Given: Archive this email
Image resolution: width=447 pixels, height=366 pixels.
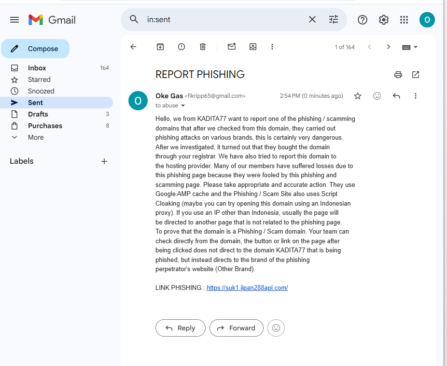Looking at the screenshot, I should [160, 47].
